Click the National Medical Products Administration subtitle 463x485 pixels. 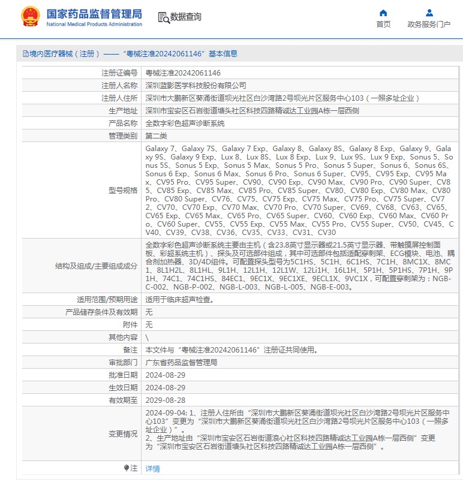click(x=94, y=24)
